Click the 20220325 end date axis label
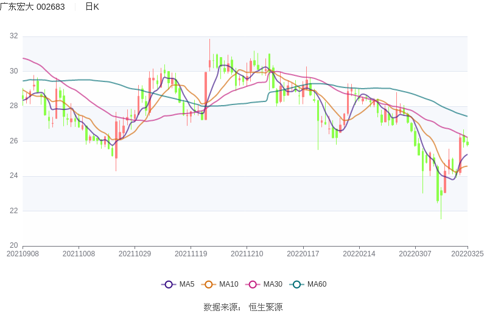The width and height of the screenshot is (487, 314). click(466, 254)
